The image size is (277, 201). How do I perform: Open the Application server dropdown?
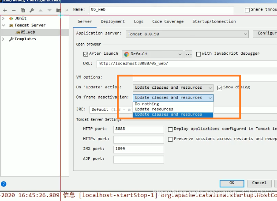tap(187, 34)
